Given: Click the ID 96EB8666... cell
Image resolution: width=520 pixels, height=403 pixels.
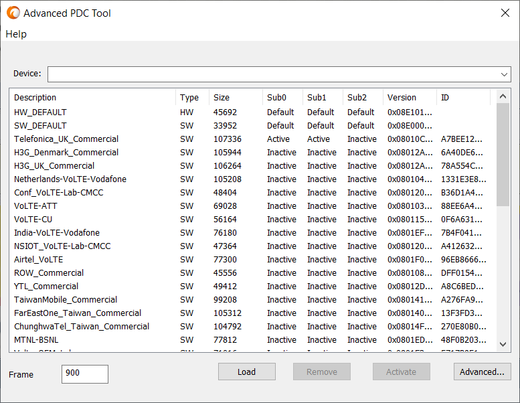Looking at the screenshot, I should click(x=463, y=259).
